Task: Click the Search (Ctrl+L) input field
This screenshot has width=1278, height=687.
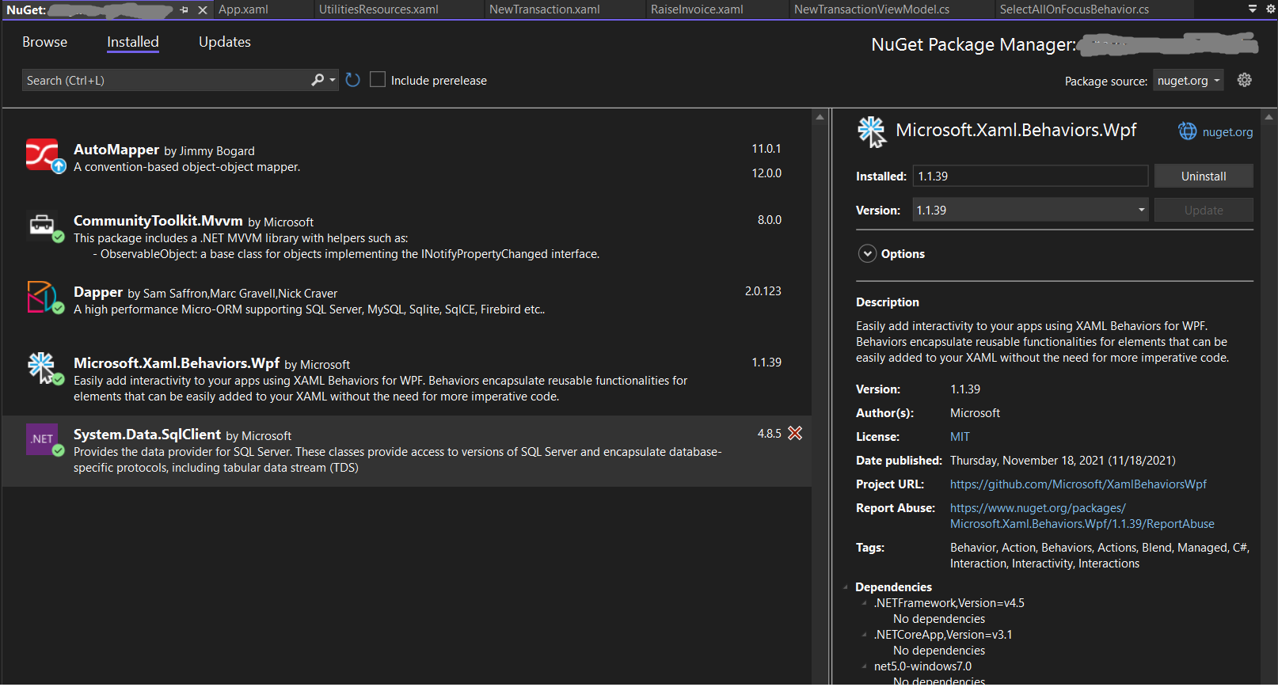Action: (166, 80)
